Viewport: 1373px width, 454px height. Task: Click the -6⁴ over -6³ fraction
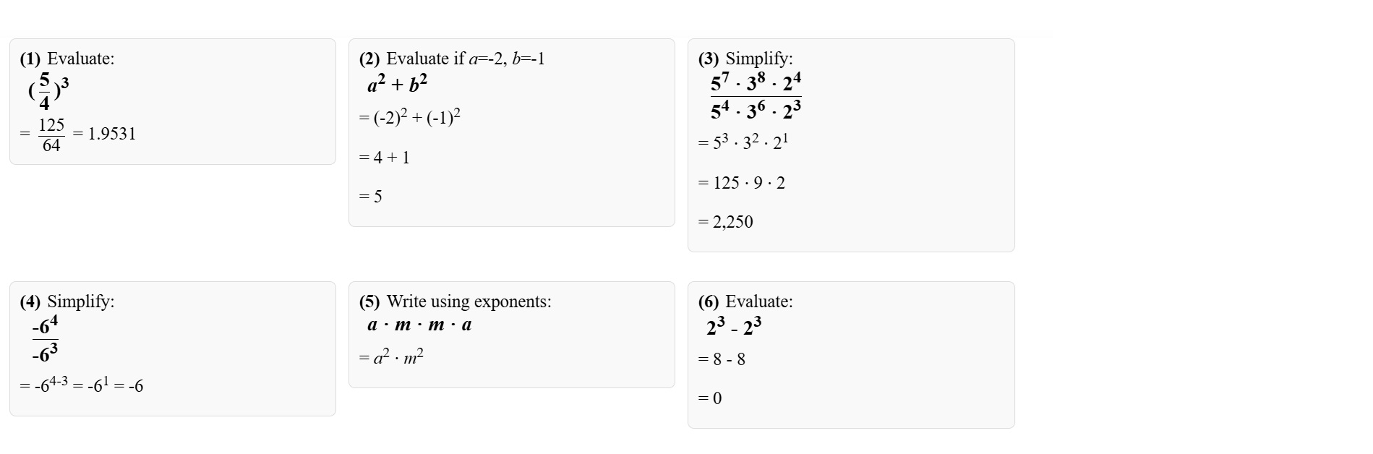click(x=45, y=340)
